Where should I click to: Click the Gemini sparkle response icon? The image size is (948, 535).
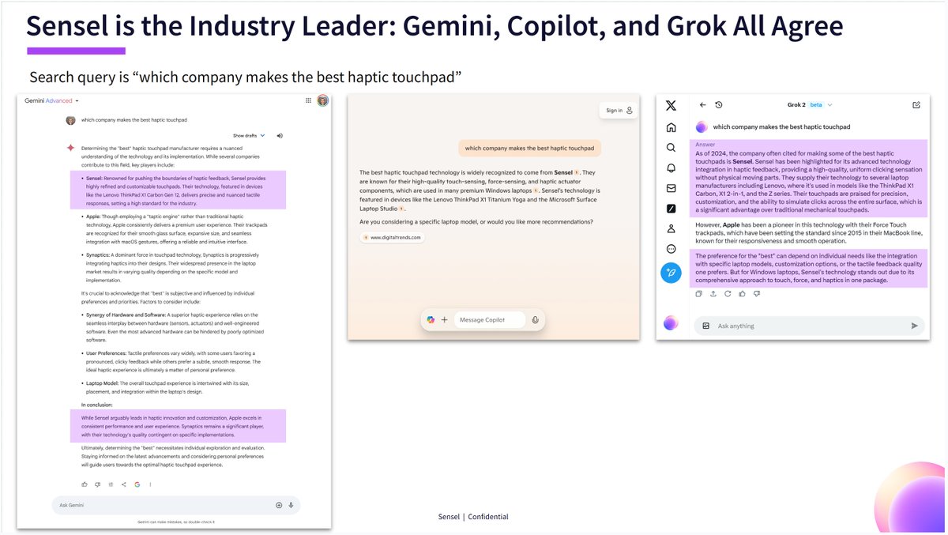coord(70,148)
